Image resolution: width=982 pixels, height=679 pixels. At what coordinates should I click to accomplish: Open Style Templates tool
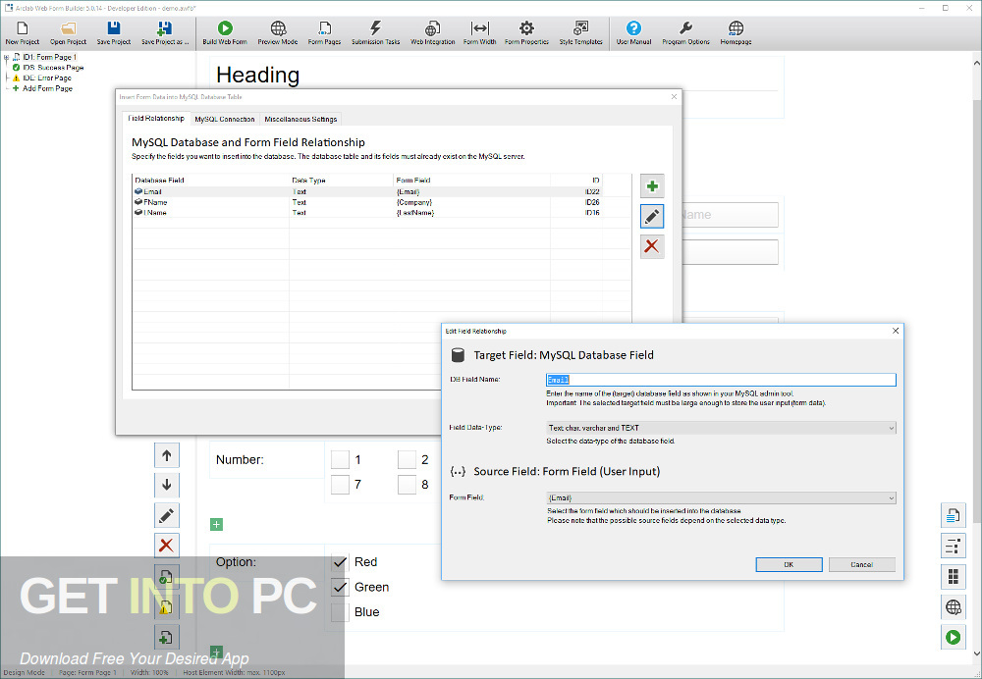click(580, 32)
